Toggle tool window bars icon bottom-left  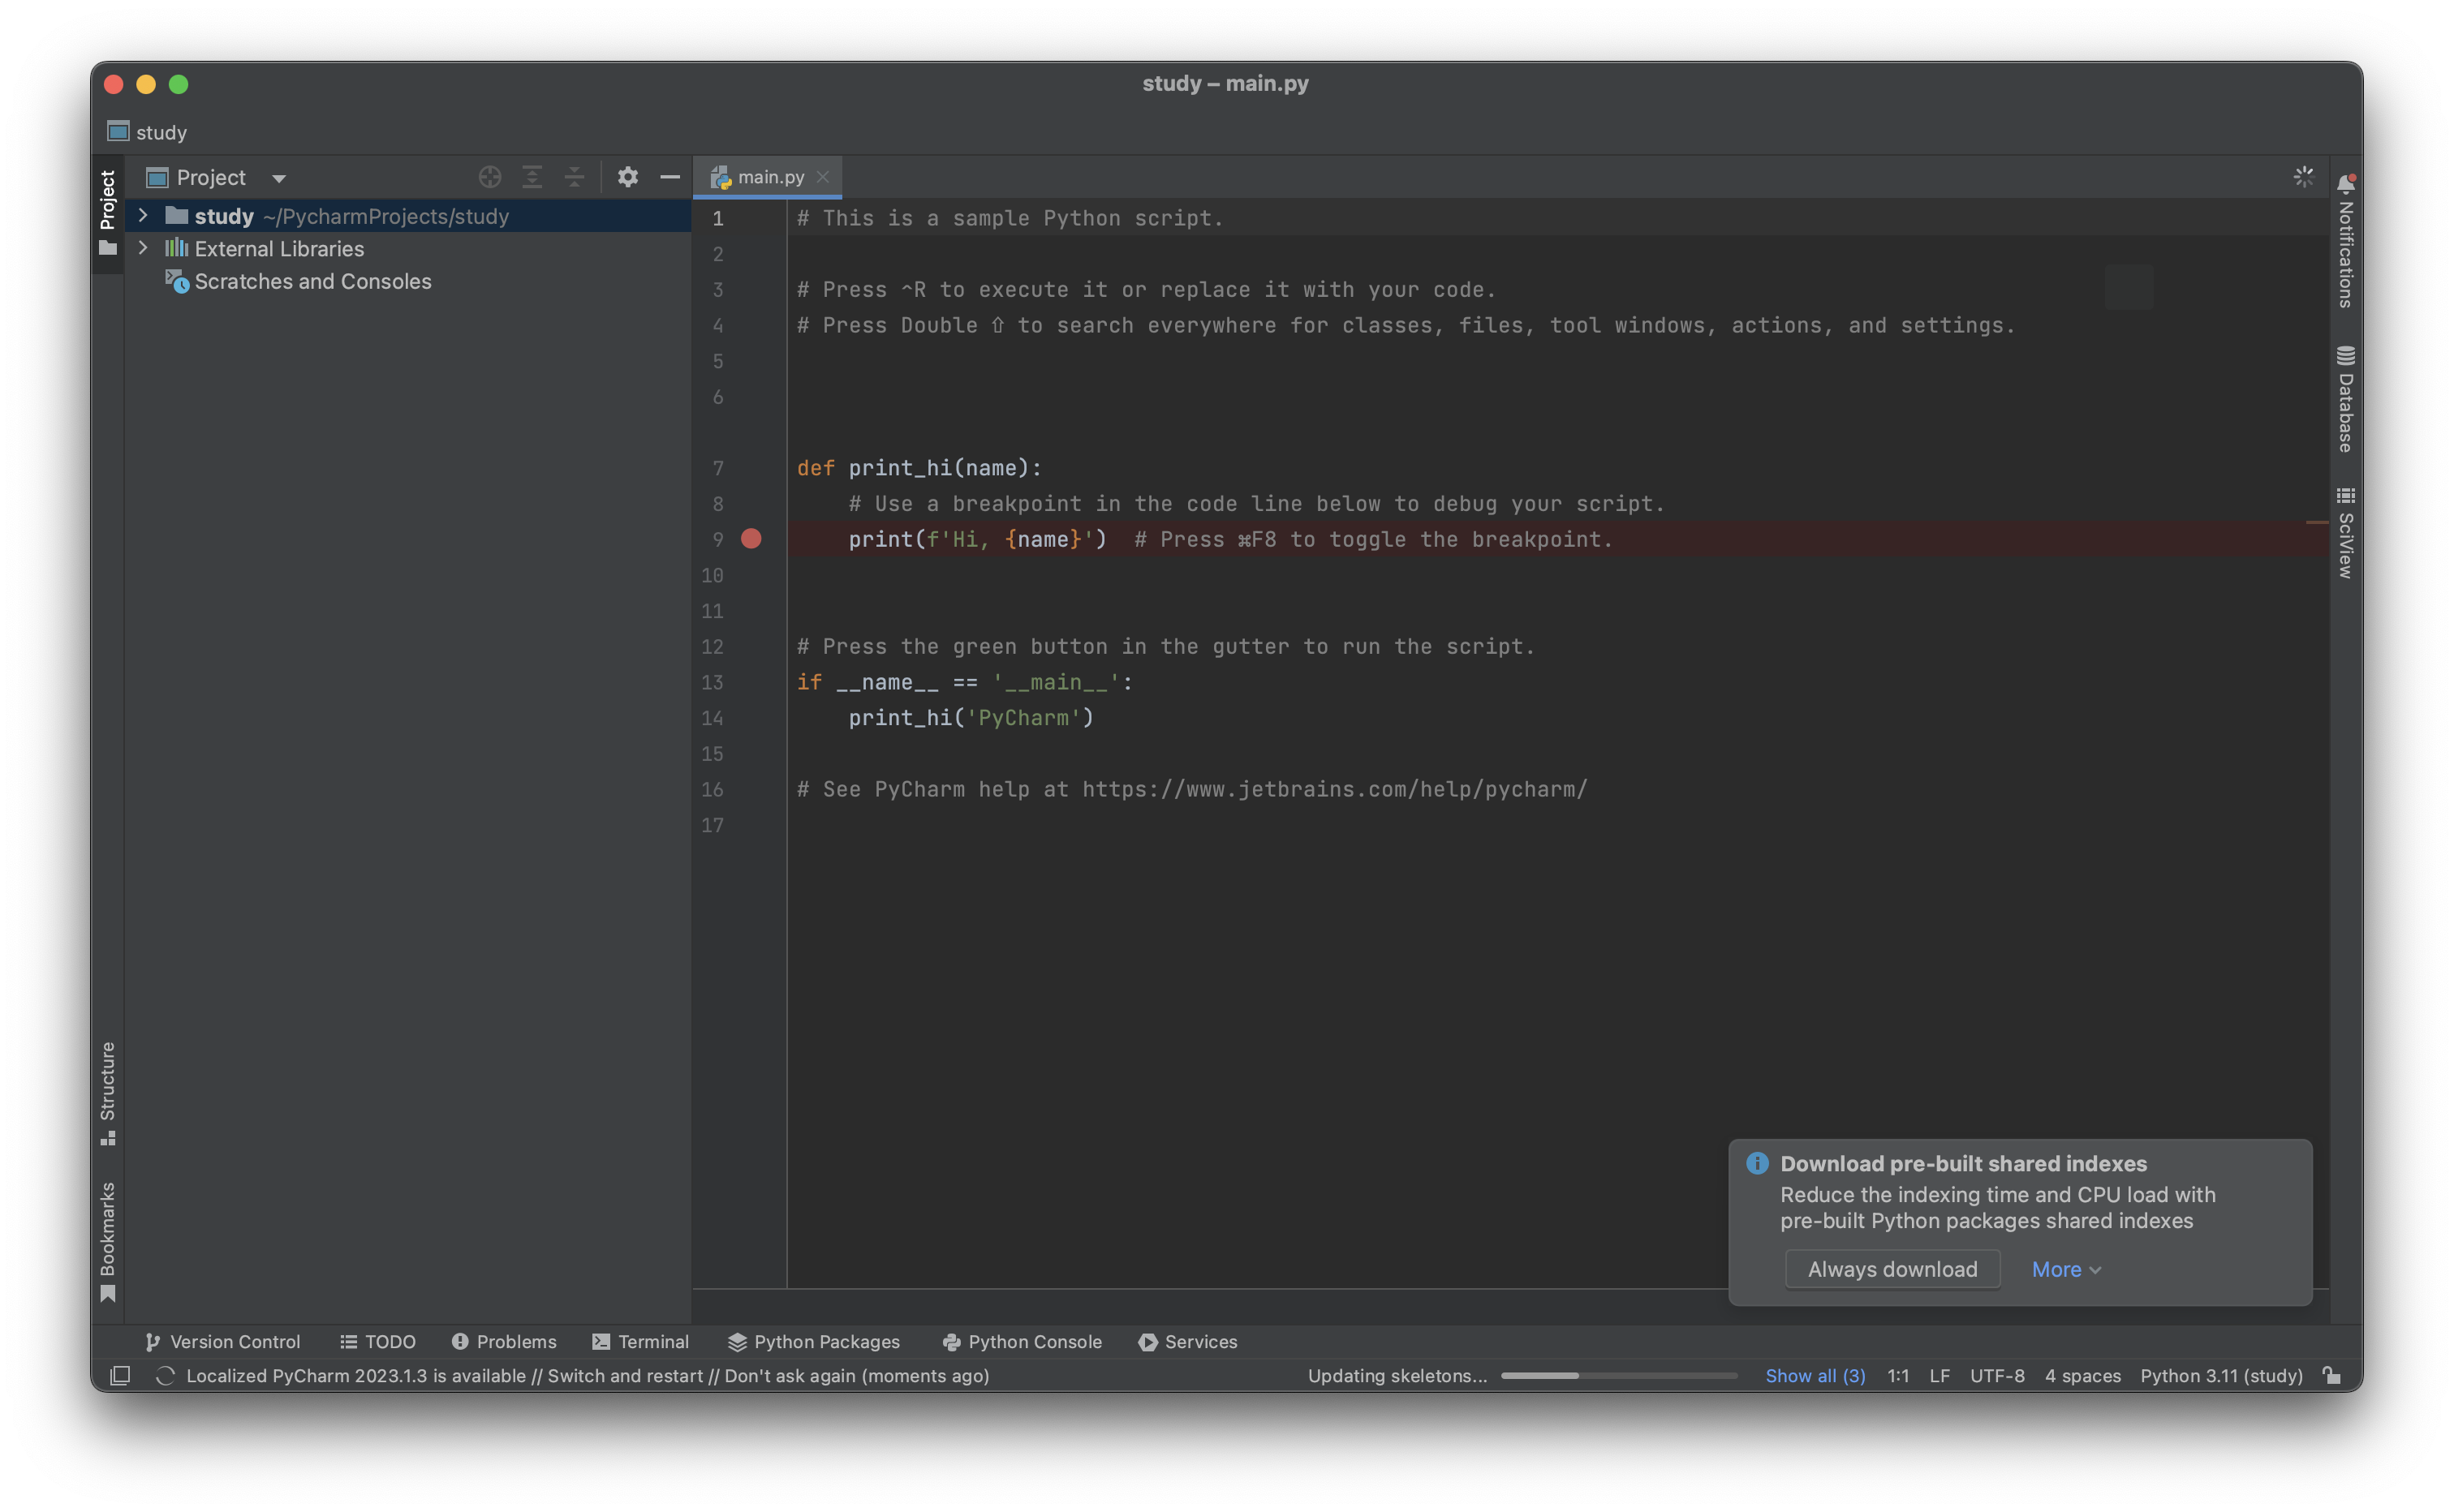click(120, 1375)
